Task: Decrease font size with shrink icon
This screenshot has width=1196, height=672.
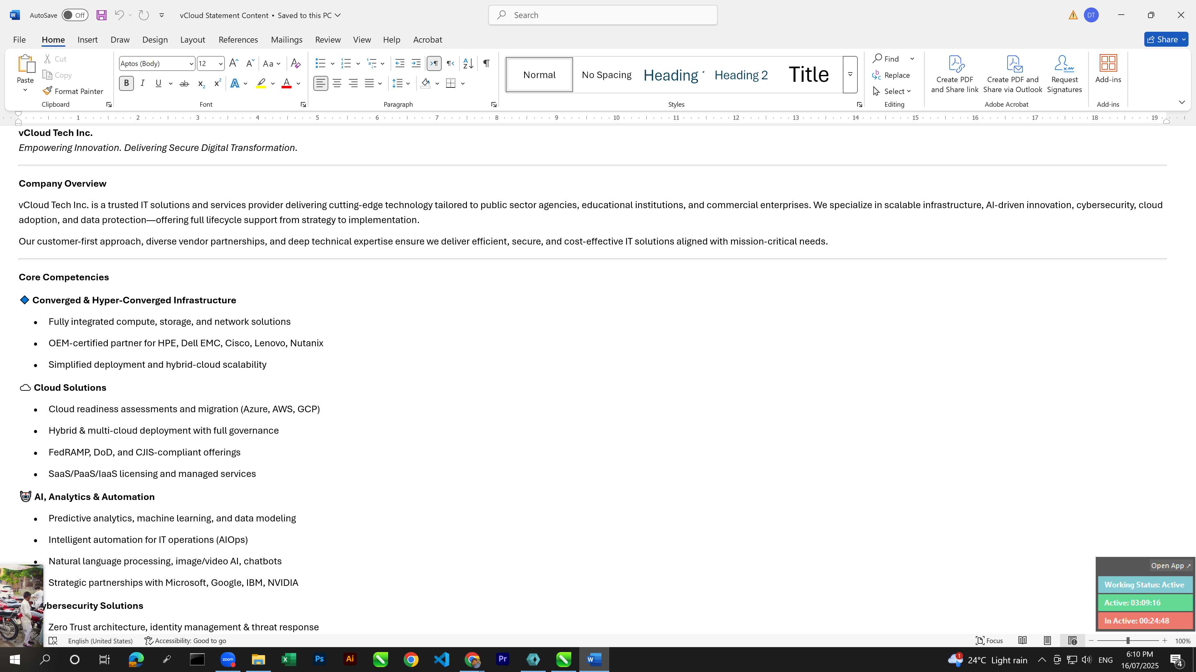Action: click(250, 63)
